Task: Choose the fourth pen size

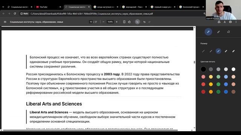Action: pyautogui.click(x=226, y=51)
